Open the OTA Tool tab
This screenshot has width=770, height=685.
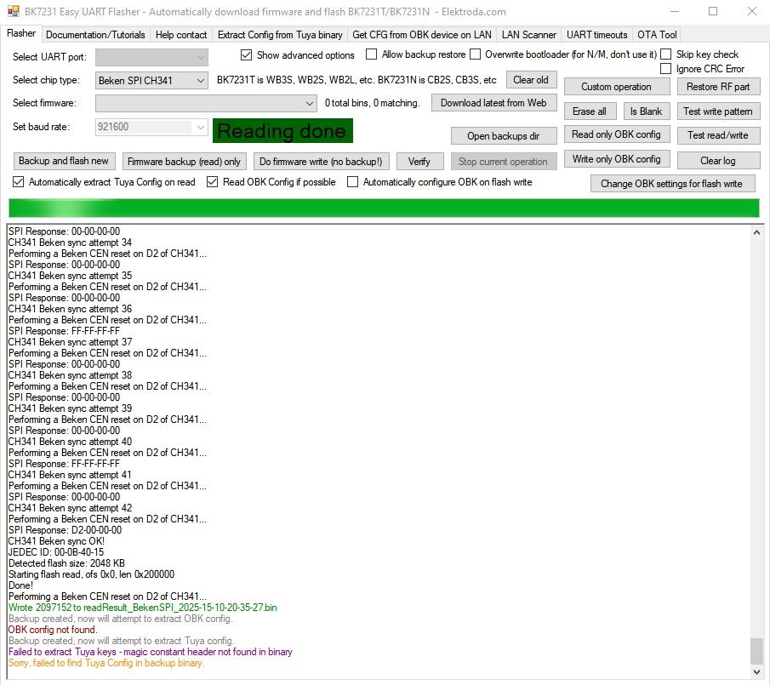pyautogui.click(x=657, y=35)
